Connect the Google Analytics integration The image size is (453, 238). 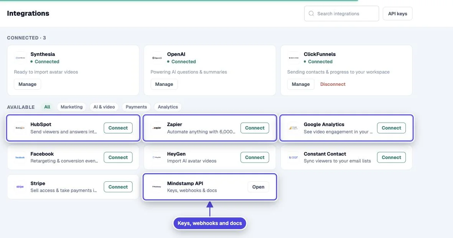[392, 128]
